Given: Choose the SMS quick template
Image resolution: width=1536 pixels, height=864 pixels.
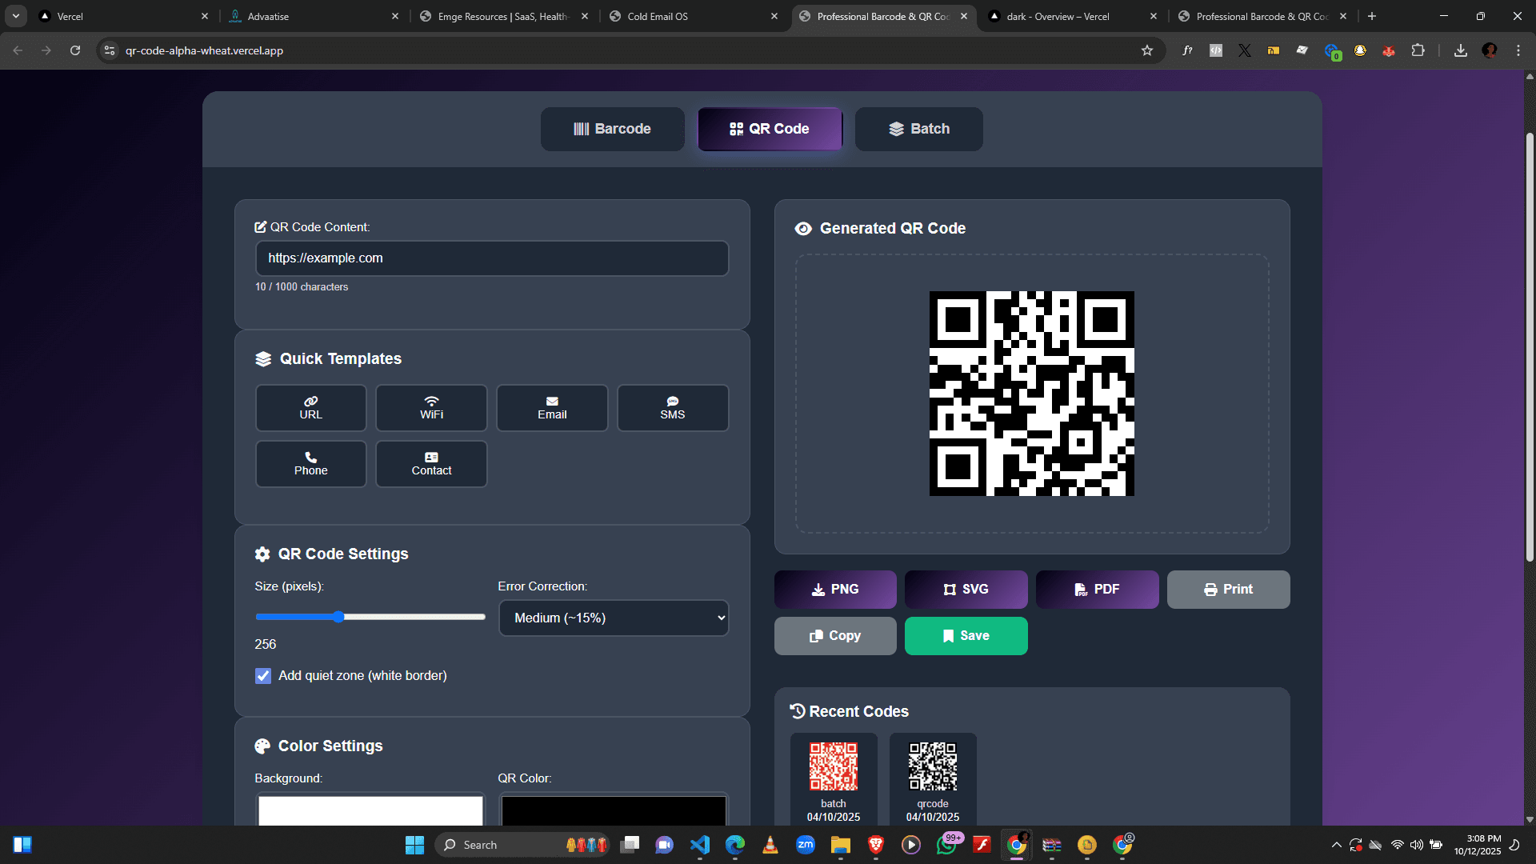Looking at the screenshot, I should point(673,408).
